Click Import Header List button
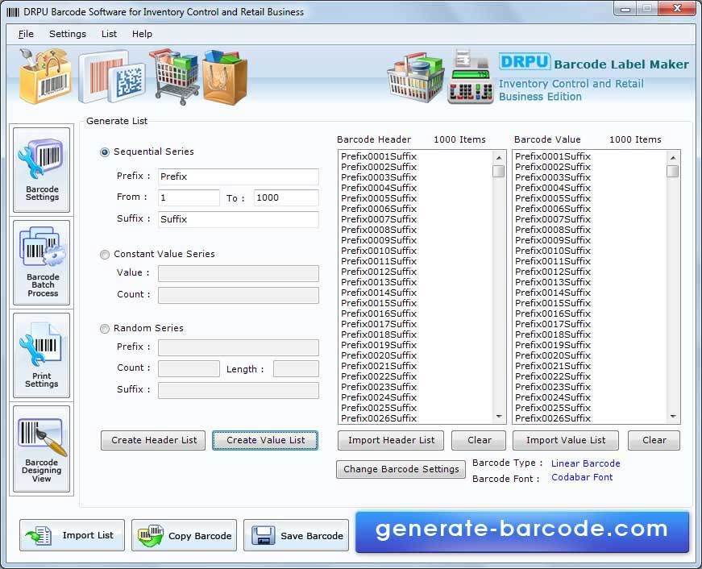702x569 pixels. pyautogui.click(x=391, y=440)
